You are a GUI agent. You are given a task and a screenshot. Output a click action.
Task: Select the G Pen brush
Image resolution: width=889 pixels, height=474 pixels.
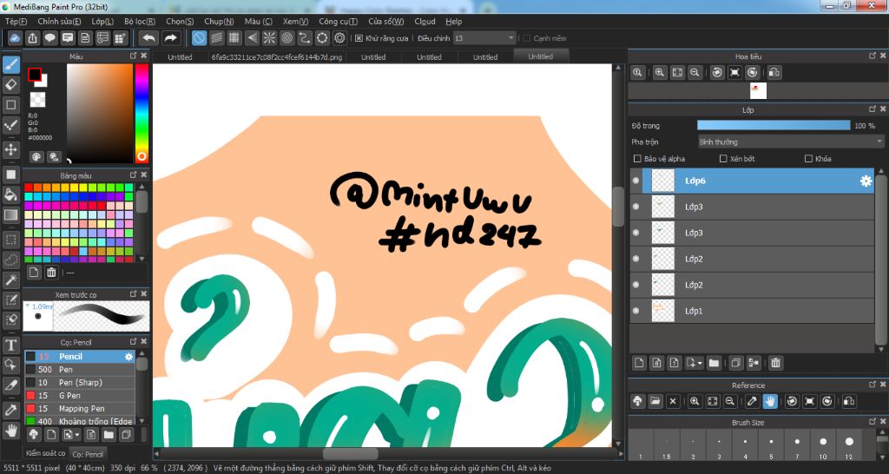point(79,396)
